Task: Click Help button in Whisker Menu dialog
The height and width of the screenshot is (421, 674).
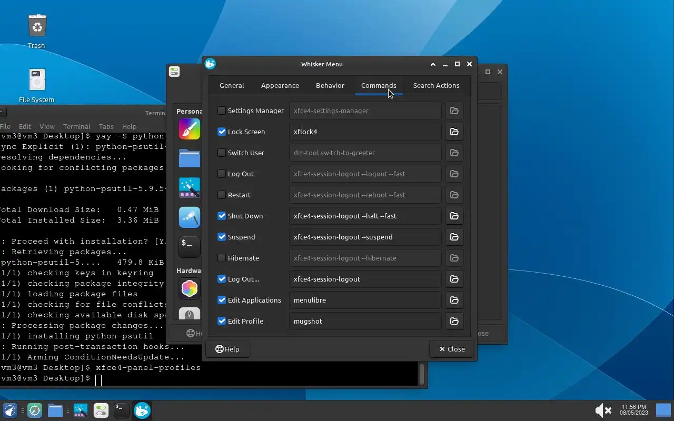Action: 227,349
